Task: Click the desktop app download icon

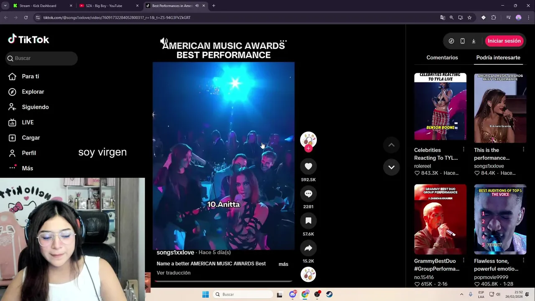Action: (474, 41)
